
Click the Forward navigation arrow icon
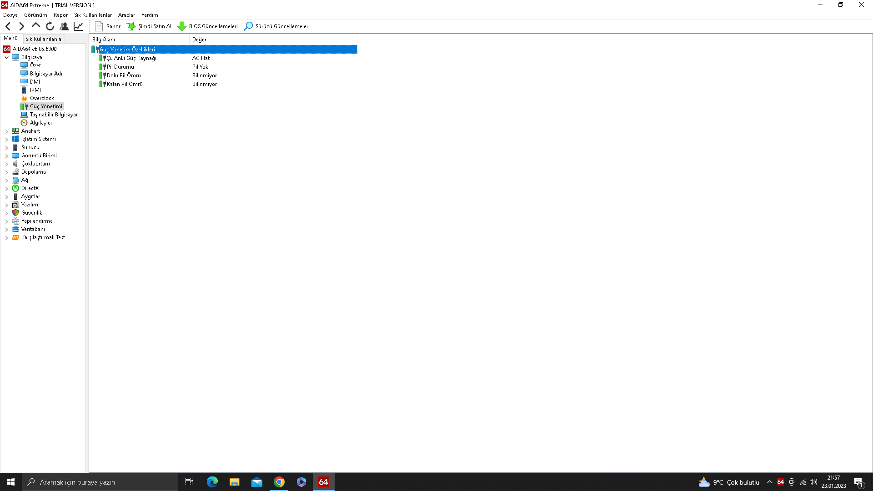click(x=21, y=26)
